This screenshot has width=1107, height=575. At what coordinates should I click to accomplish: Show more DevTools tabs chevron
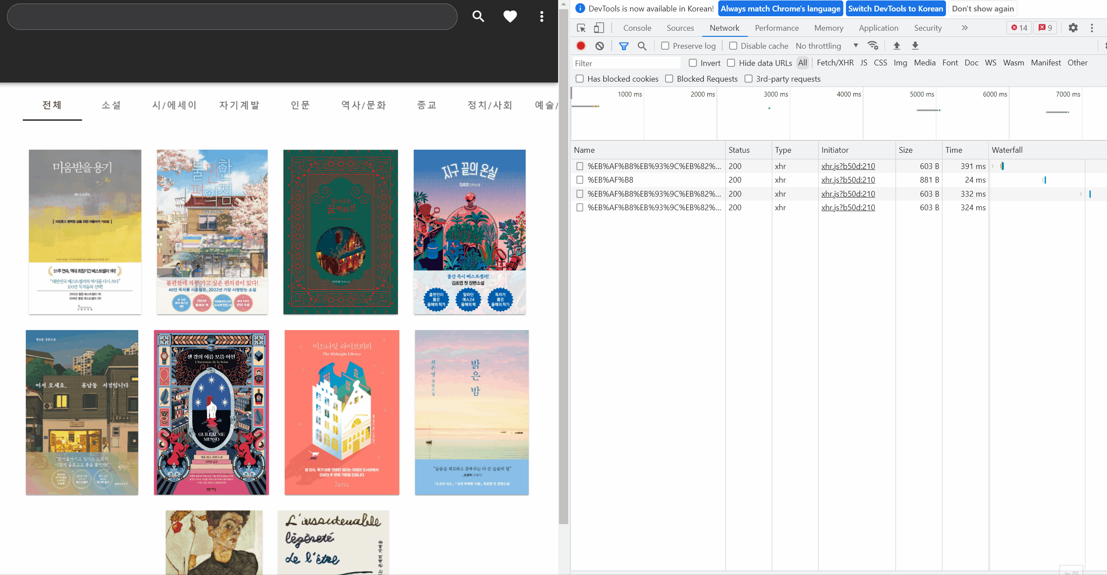coord(965,28)
